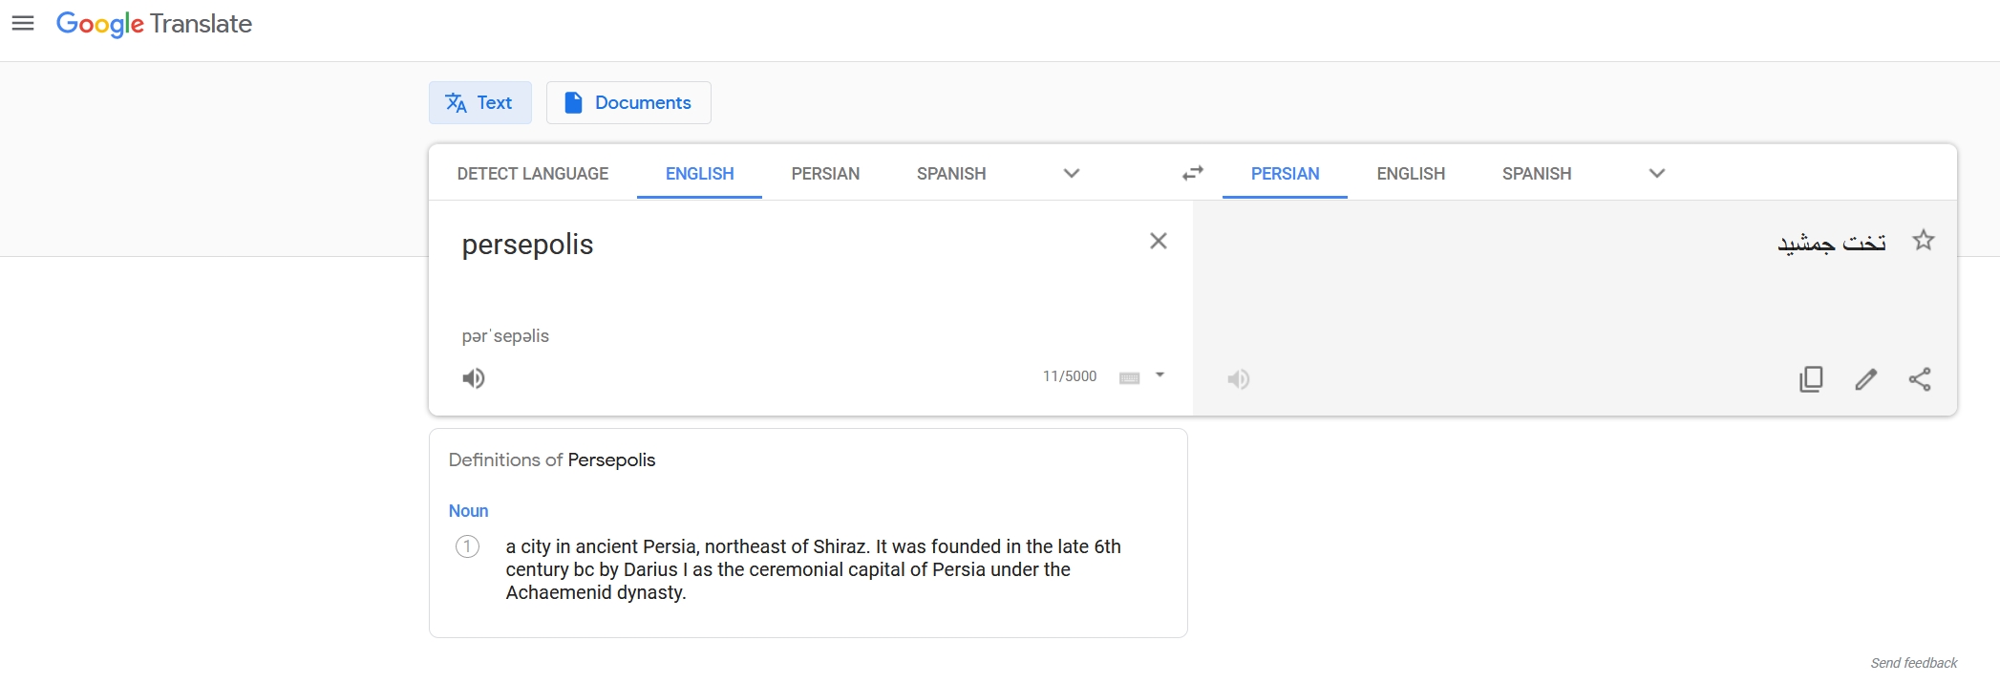Image resolution: width=2000 pixels, height=684 pixels.
Task: Select Persian as source language
Action: click(825, 174)
